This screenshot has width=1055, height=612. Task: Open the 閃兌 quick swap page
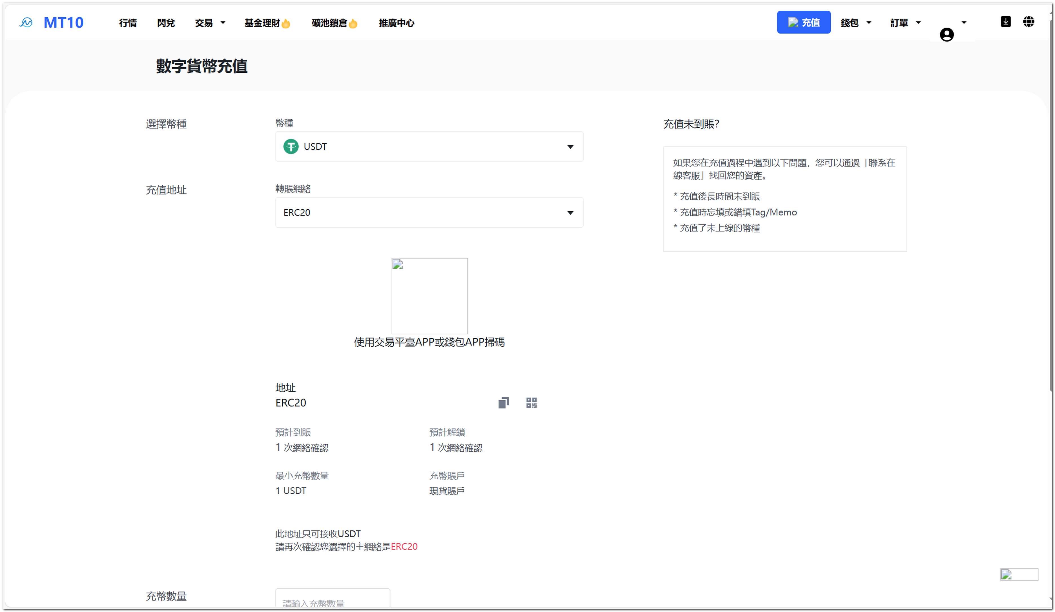166,23
